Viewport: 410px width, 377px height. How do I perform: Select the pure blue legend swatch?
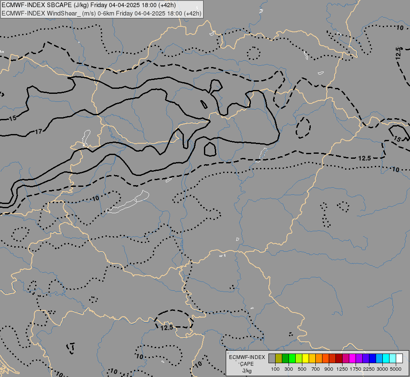(x=372, y=359)
